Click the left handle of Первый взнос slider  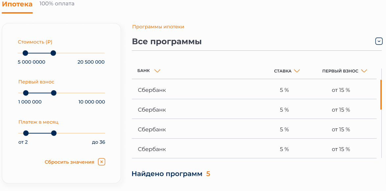(x=26, y=93)
